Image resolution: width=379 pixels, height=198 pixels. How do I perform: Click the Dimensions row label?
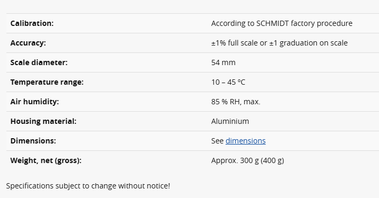coord(33,141)
